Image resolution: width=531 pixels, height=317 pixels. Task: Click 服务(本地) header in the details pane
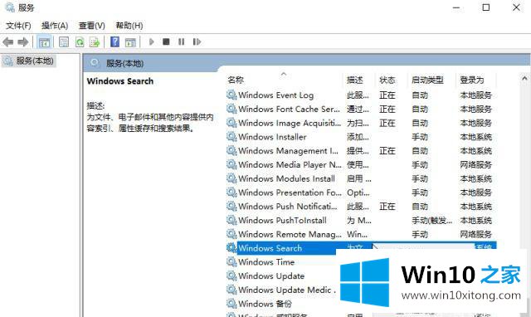[x=124, y=63]
